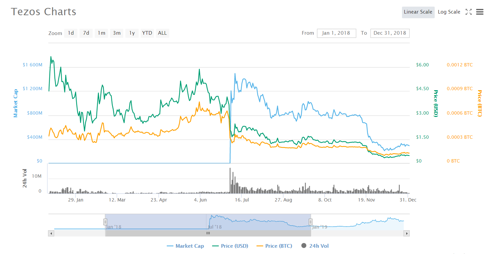The height and width of the screenshot is (254, 493).
Task: Click the navigator scrollbar thumb grip
Action: (x=208, y=233)
